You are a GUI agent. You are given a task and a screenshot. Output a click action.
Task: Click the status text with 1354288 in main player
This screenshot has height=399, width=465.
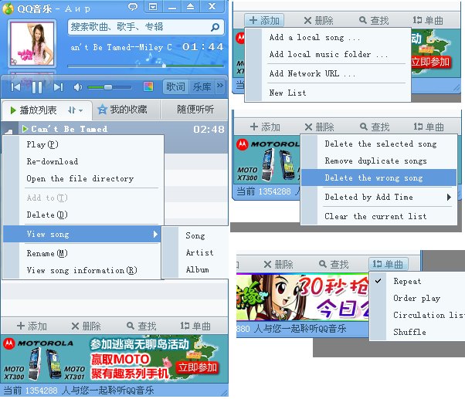point(79,390)
